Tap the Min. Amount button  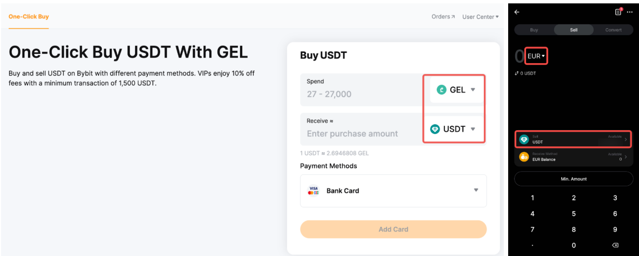(x=574, y=179)
